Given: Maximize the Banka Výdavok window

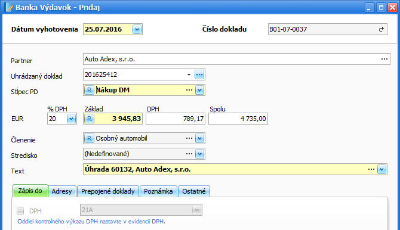Looking at the screenshot, I should tap(381, 7).
